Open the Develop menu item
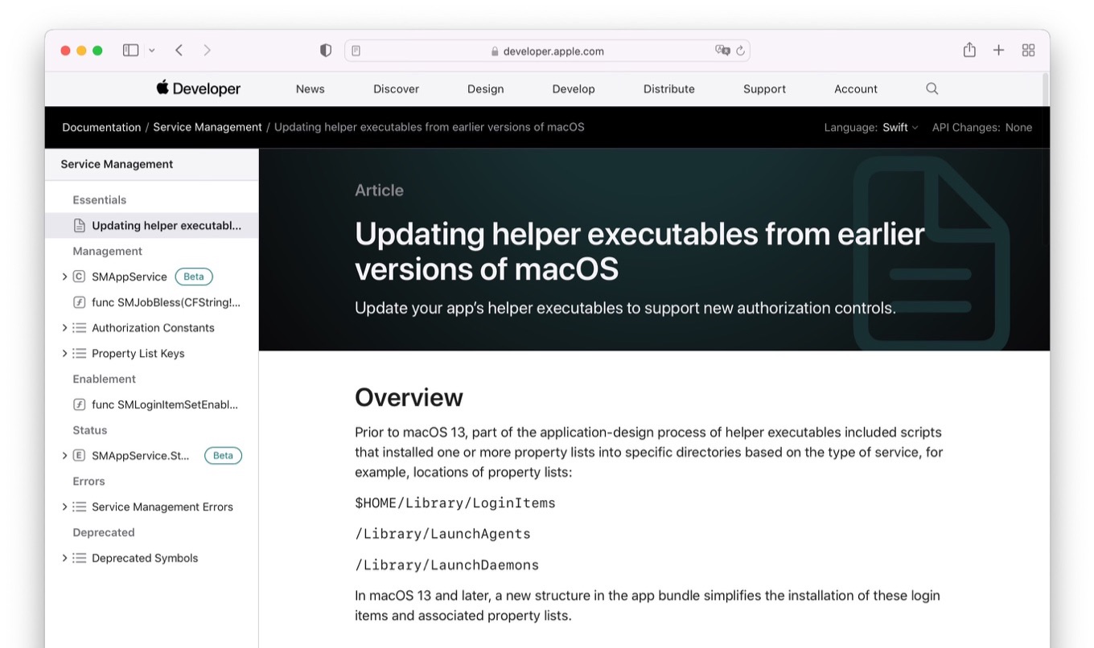This screenshot has width=1094, height=648. pos(573,89)
